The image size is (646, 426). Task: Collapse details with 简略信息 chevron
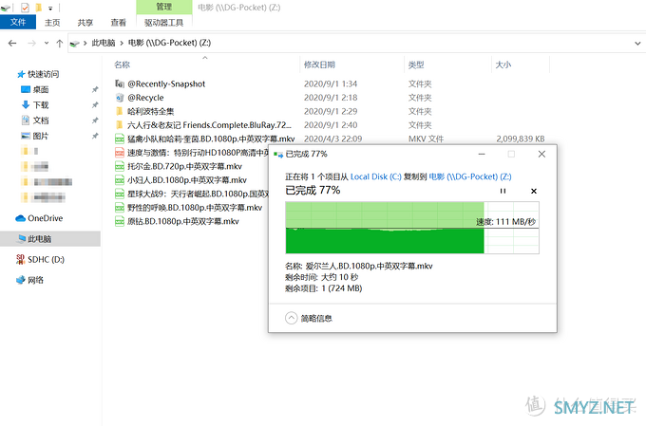click(291, 318)
